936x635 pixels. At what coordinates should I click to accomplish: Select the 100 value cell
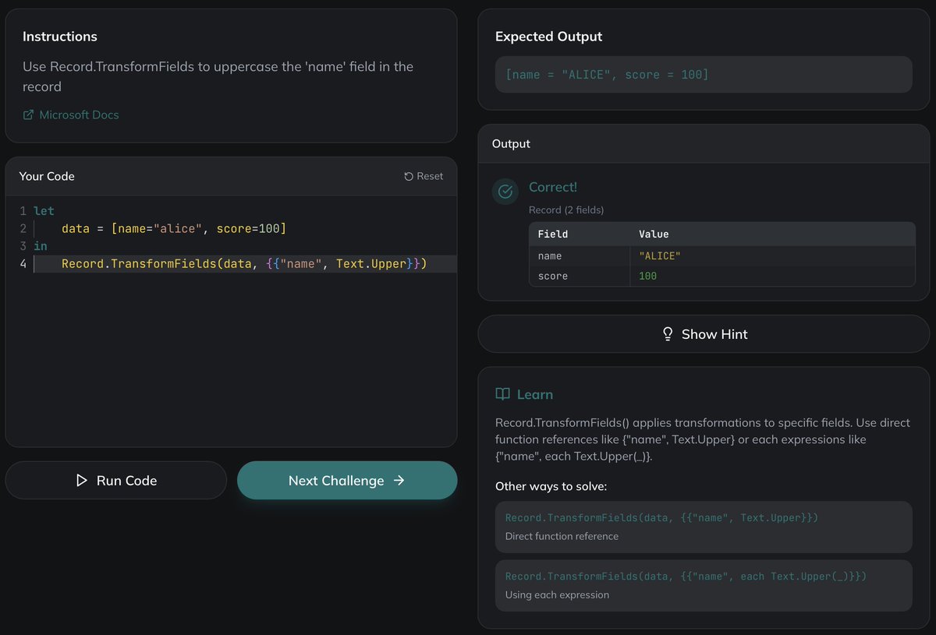[772, 276]
